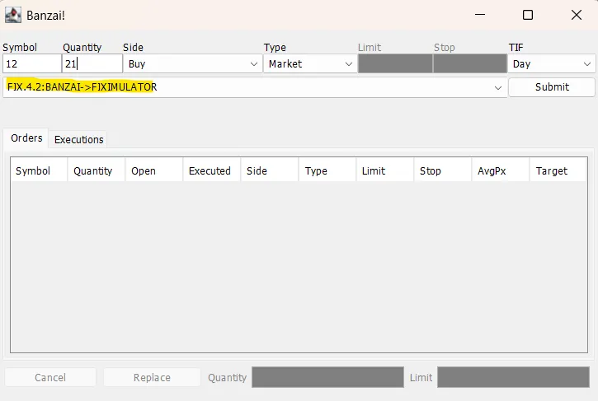Click the Submit button
The image size is (598, 401).
(552, 87)
